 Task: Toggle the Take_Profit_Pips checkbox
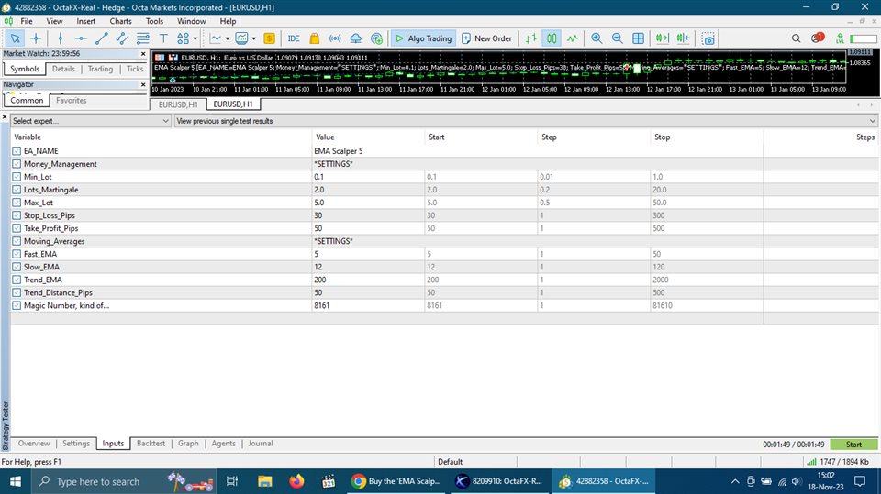17,228
